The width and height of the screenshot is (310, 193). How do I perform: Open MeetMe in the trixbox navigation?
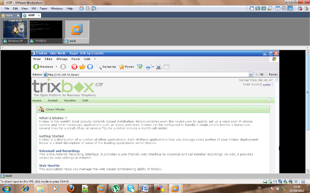(x=70, y=100)
